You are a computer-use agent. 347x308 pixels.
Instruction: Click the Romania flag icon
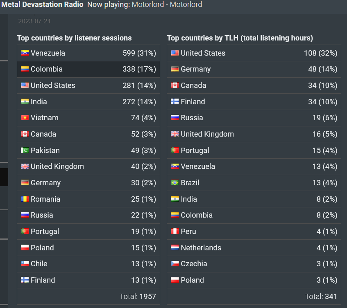pyautogui.click(x=25, y=199)
